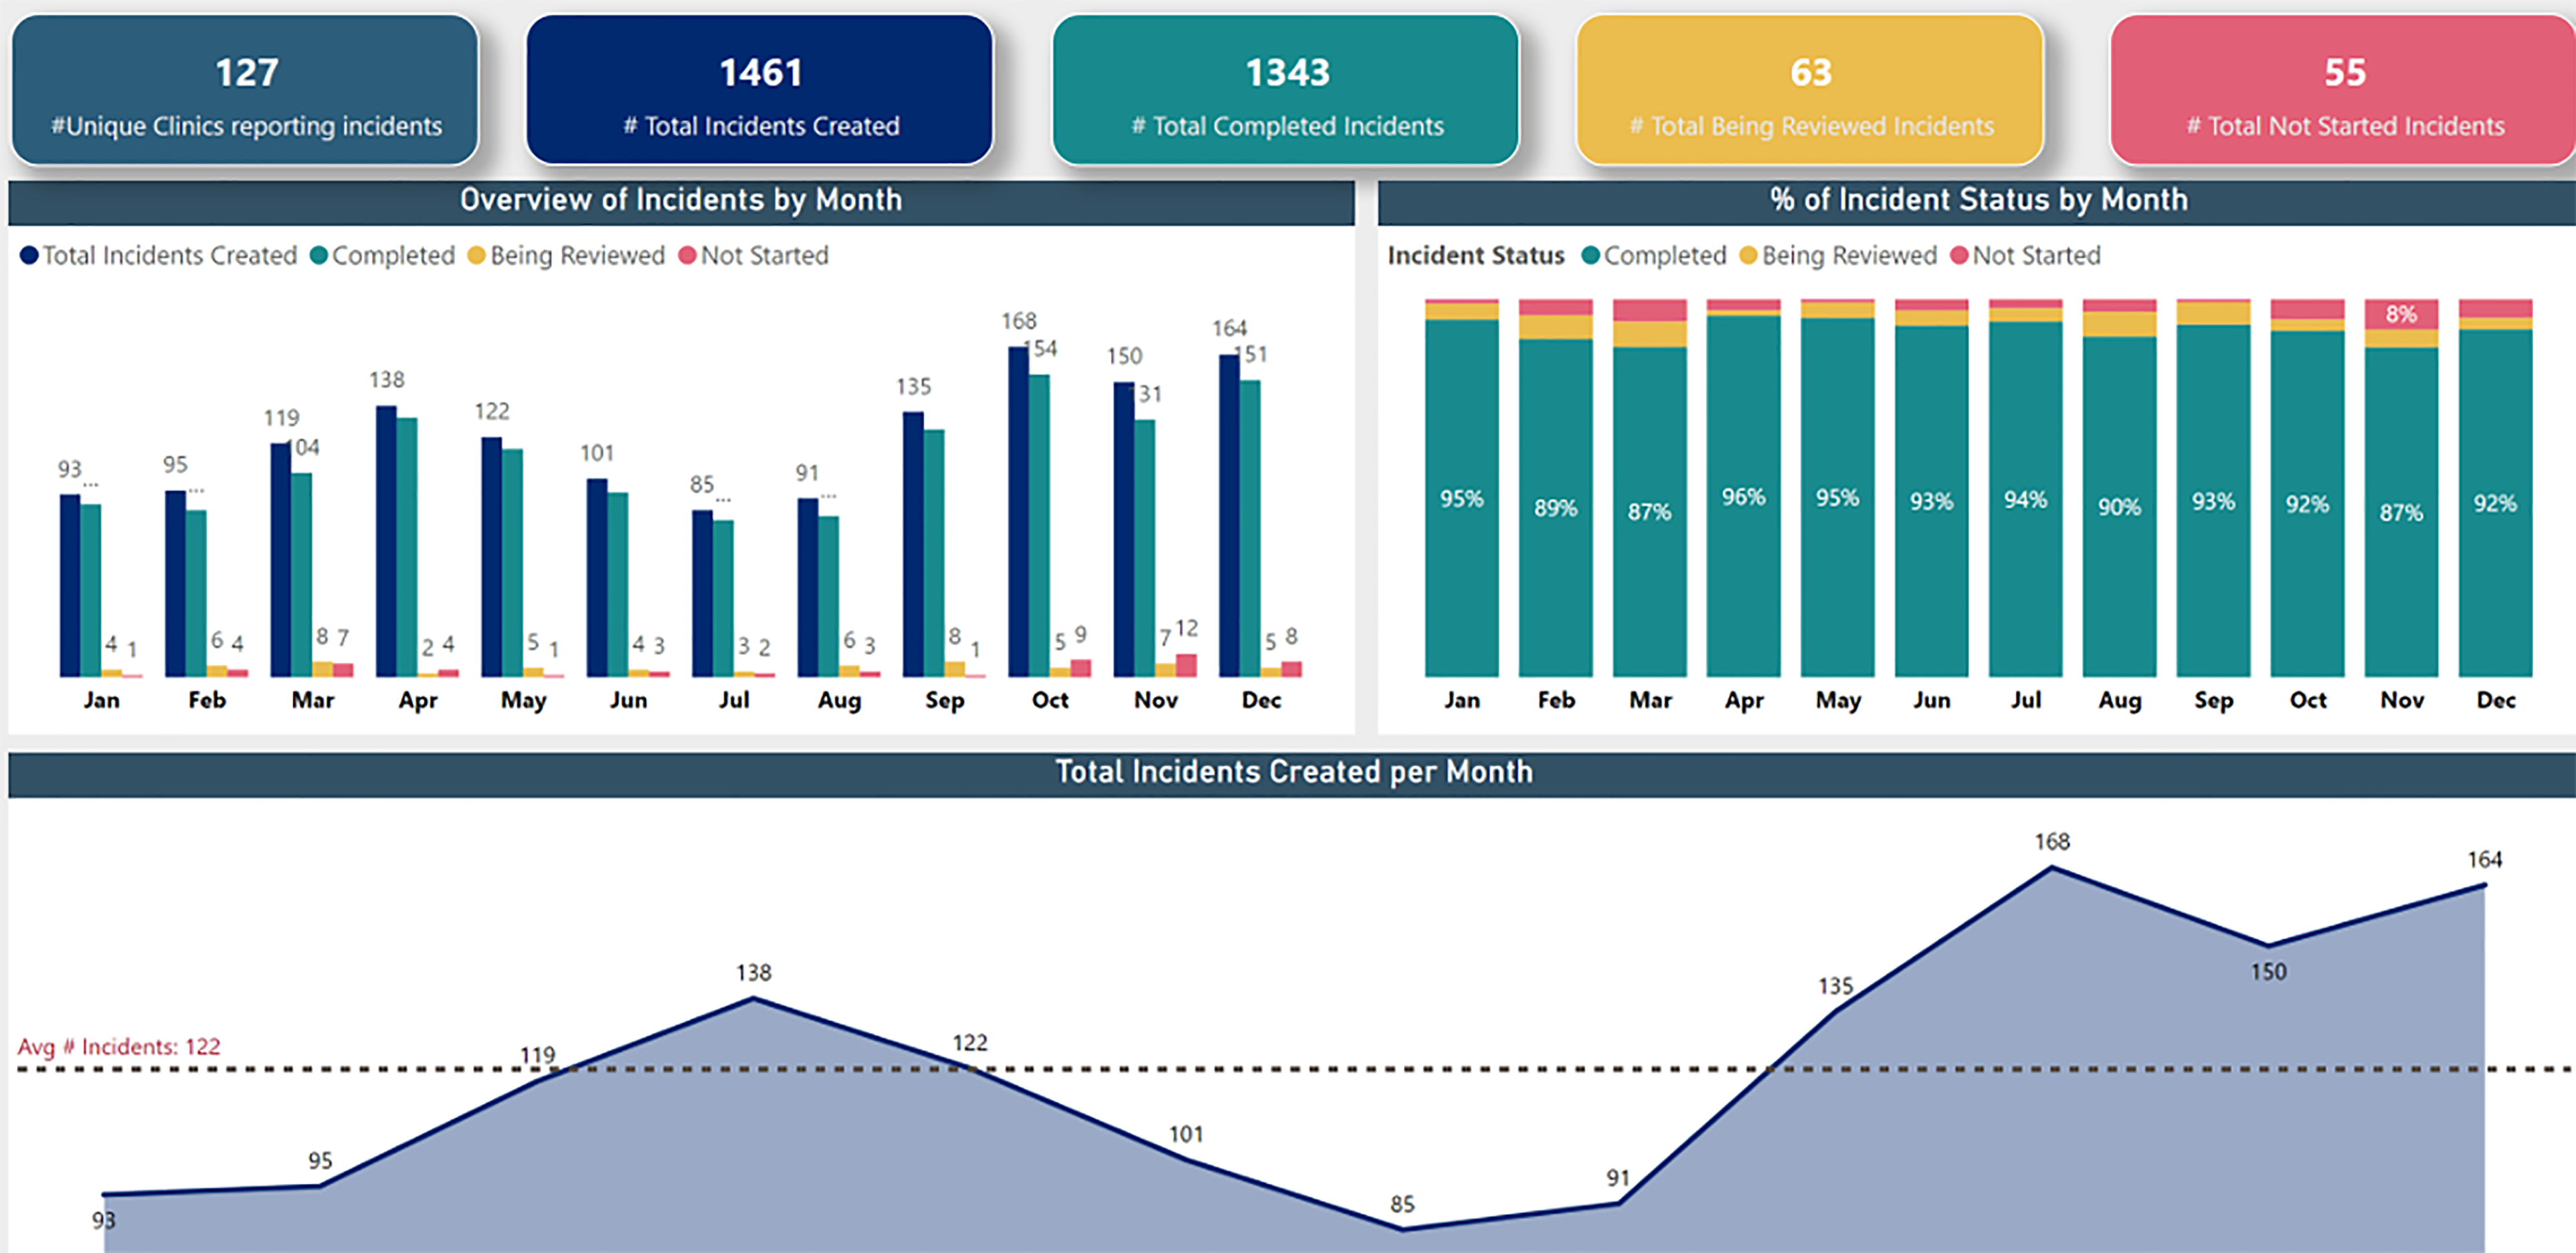Click the Unique Clinics reporting incidents card
This screenshot has width=2576, height=1253.
point(245,90)
